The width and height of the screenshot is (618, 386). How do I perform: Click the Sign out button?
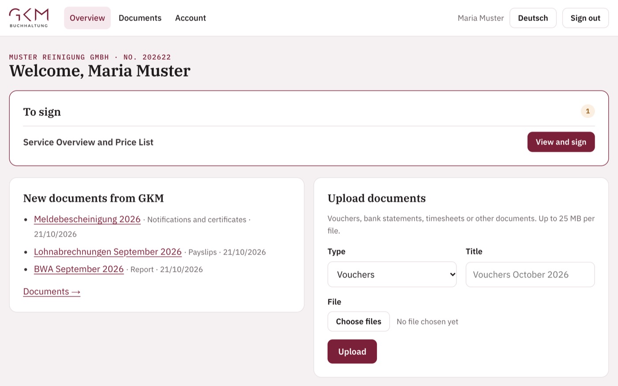tap(585, 18)
